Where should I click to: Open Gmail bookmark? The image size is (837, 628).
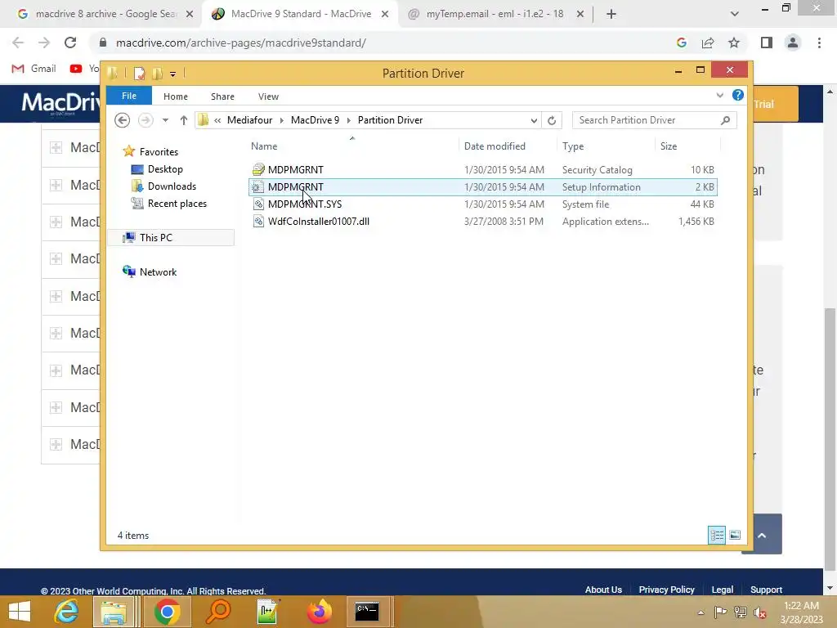(x=34, y=69)
